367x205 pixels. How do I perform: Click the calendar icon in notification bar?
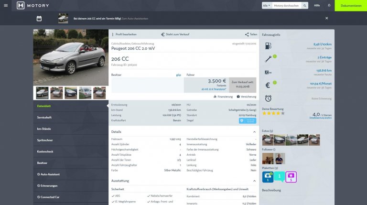pyautogui.click(x=39, y=19)
